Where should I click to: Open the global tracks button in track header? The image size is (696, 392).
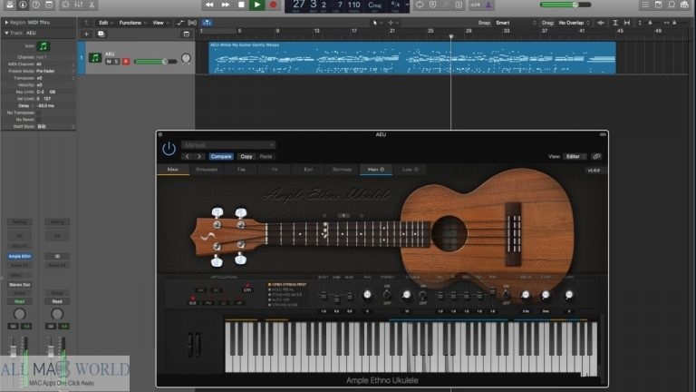187,34
